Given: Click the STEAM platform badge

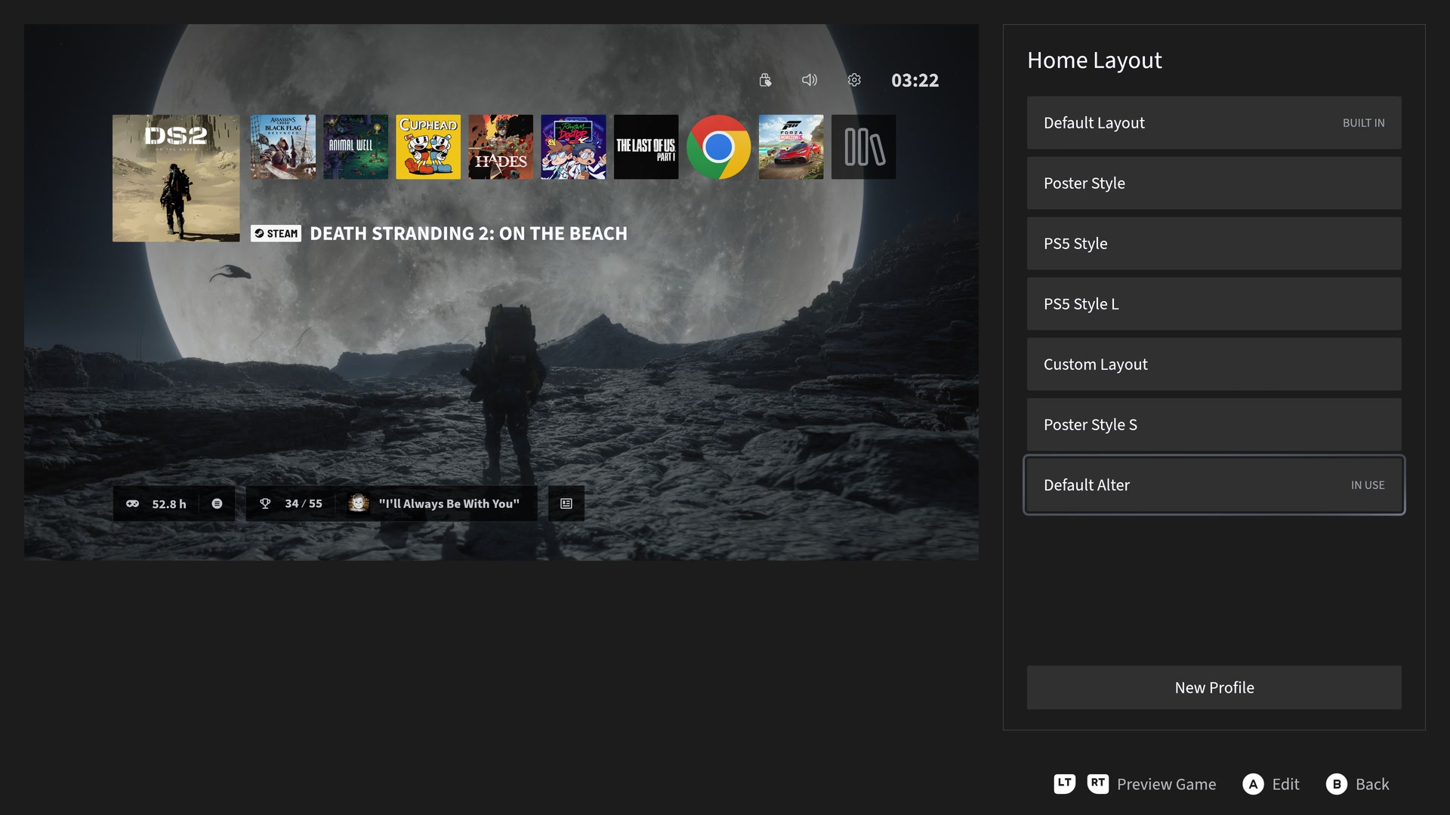Looking at the screenshot, I should (276, 234).
